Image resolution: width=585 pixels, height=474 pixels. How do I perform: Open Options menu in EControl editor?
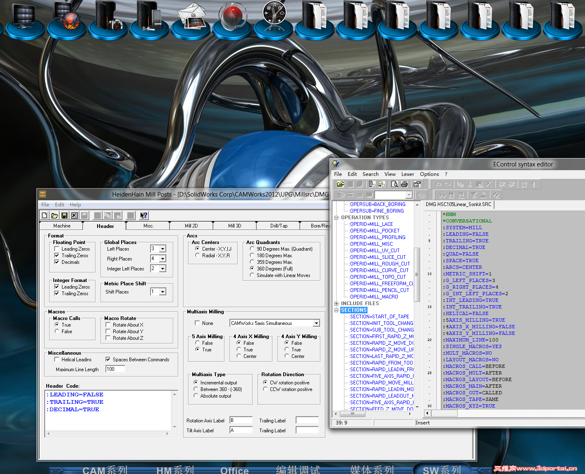pos(429,174)
